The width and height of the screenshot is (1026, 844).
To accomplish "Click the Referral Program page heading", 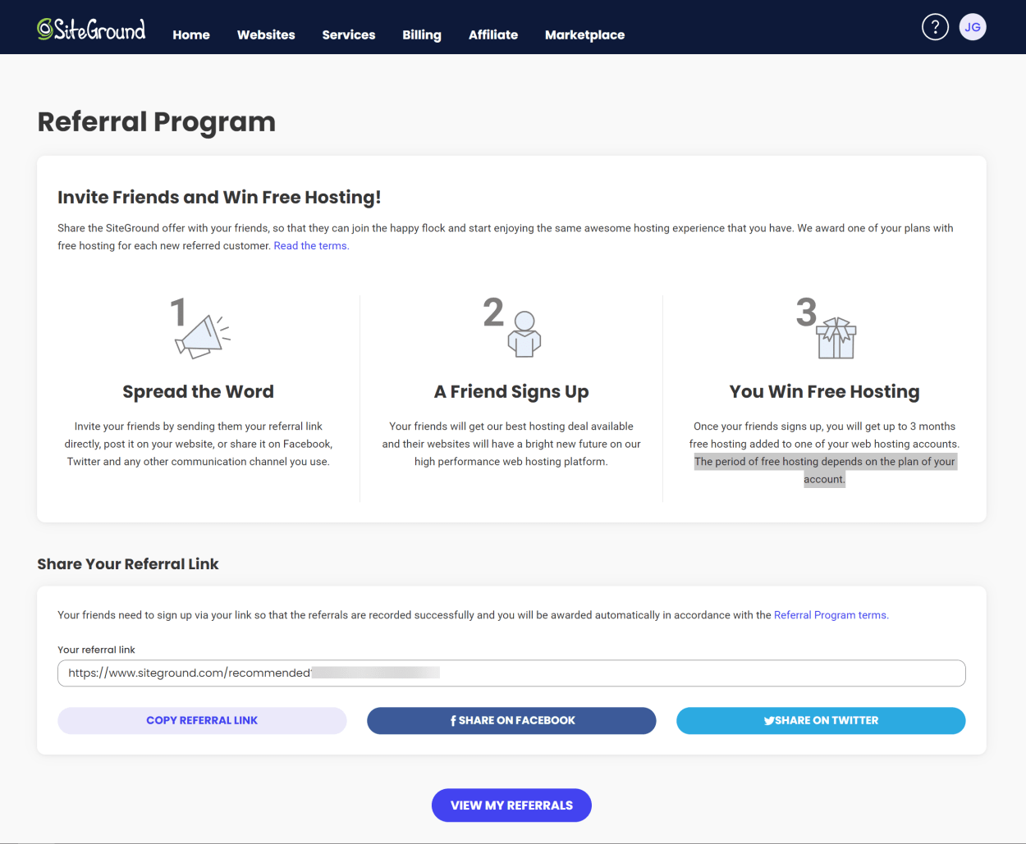I will tap(157, 121).
